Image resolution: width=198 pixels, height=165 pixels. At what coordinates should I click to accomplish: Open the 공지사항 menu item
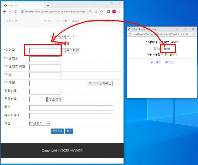(x=62, y=21)
